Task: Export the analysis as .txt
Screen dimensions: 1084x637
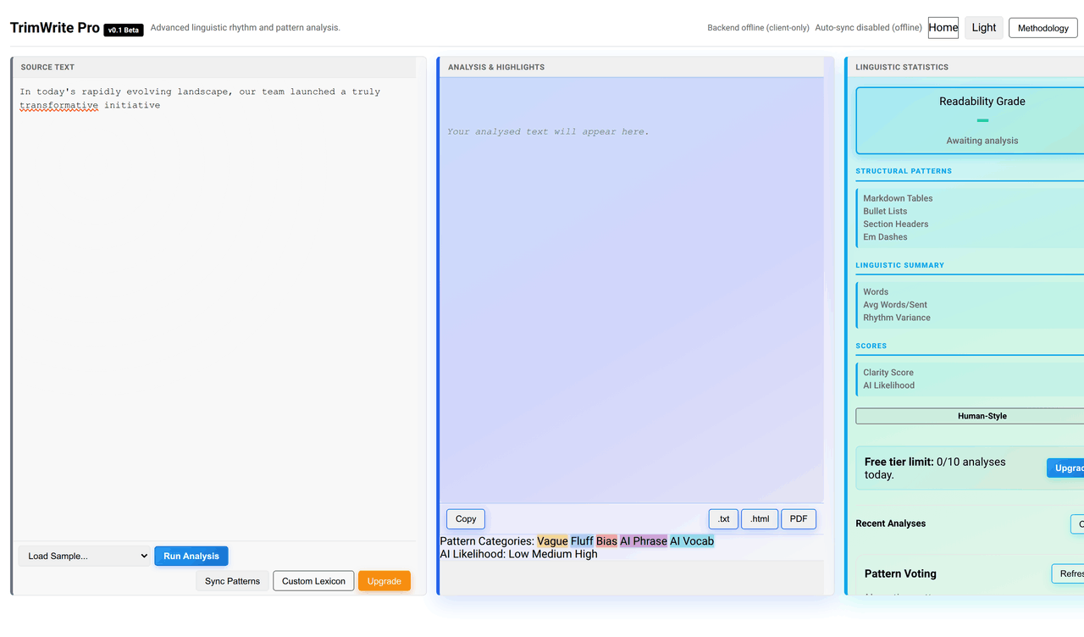Action: 723,518
